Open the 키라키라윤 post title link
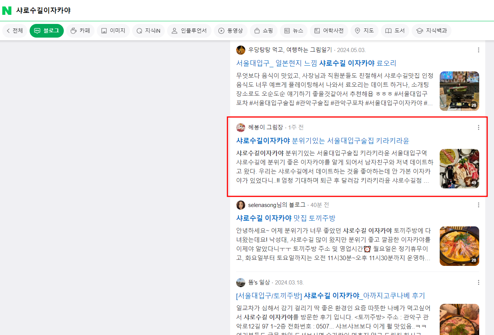This screenshot has width=494, height=335. [x=322, y=141]
